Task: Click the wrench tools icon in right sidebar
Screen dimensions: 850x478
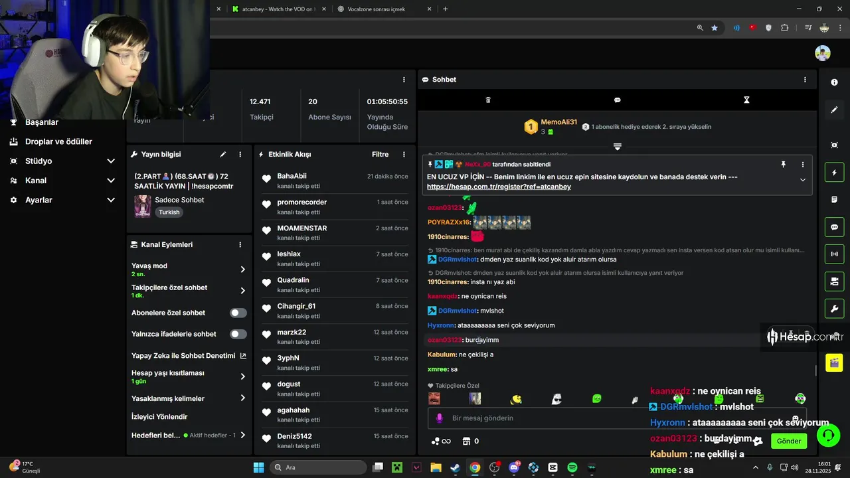Action: point(834,309)
